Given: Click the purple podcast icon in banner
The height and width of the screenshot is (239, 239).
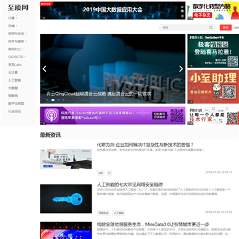Looking at the screenshot, I should coord(51,116).
